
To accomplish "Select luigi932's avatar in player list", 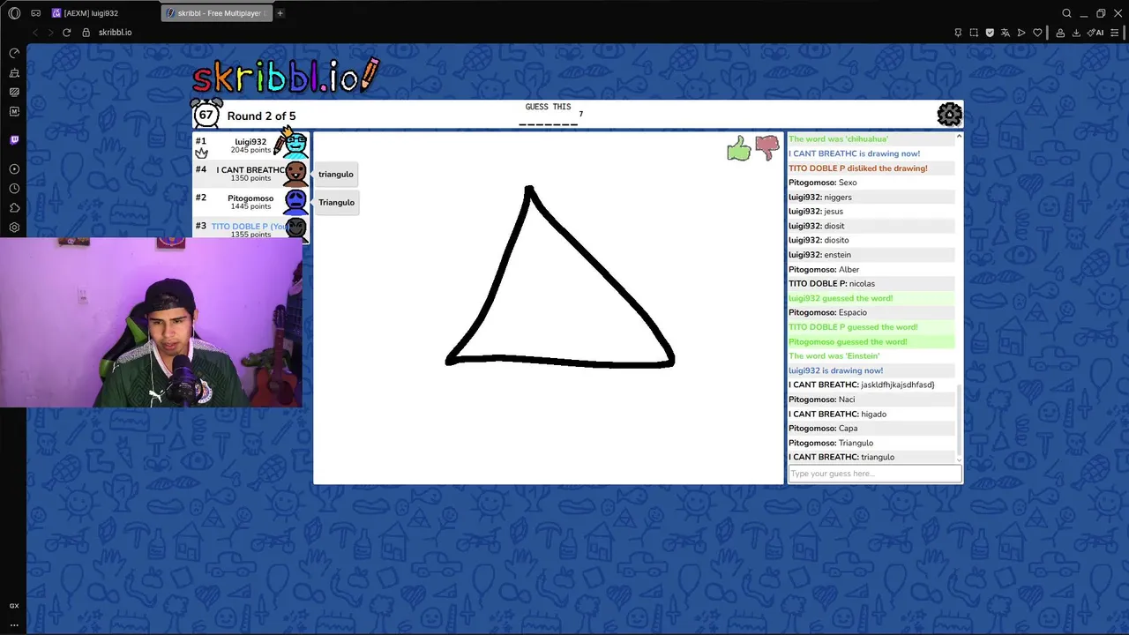I will [295, 145].
